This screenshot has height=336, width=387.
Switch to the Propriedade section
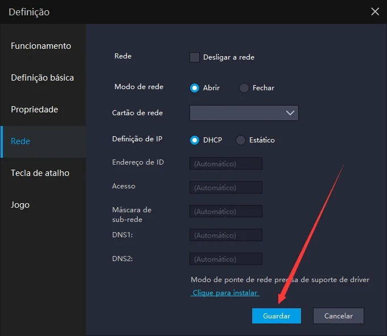[x=43, y=110]
